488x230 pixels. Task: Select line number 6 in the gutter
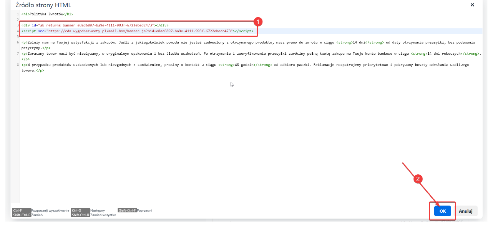coord(18,43)
